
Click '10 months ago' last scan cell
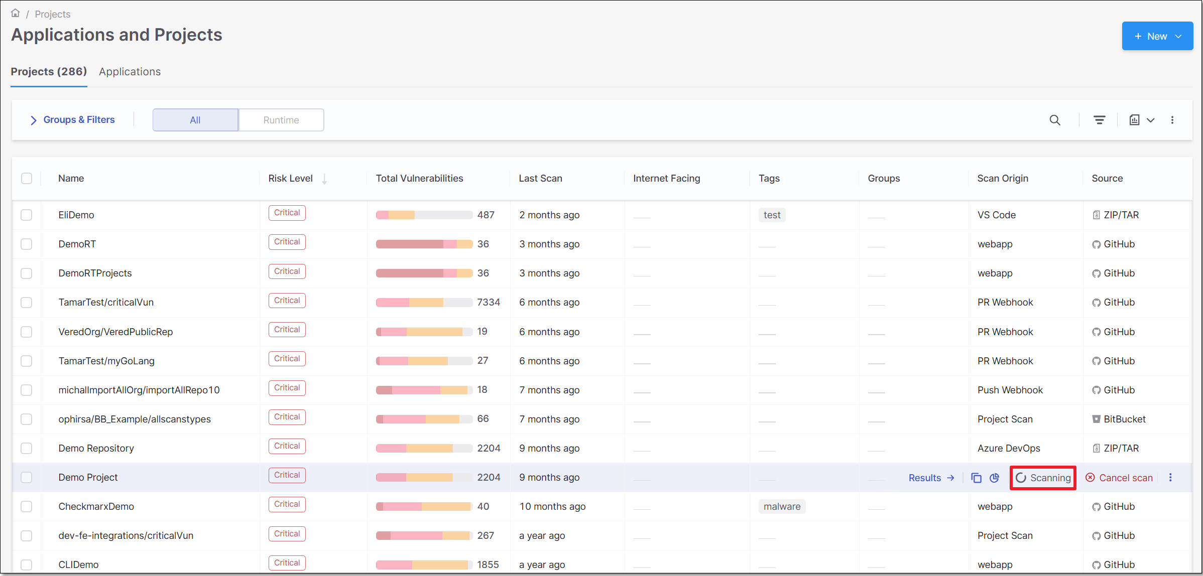[x=553, y=507]
